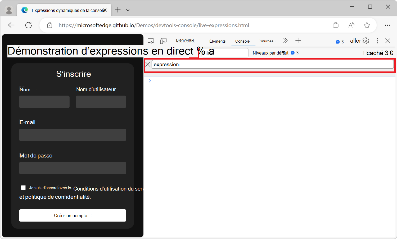Click inside the console filter field
397x239 pixels.
[x=225, y=53]
